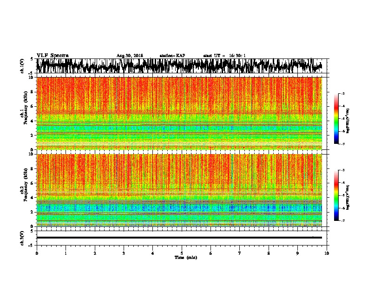Click the "4" kHz tick on ch.2 axis

pyautogui.click(x=33, y=198)
